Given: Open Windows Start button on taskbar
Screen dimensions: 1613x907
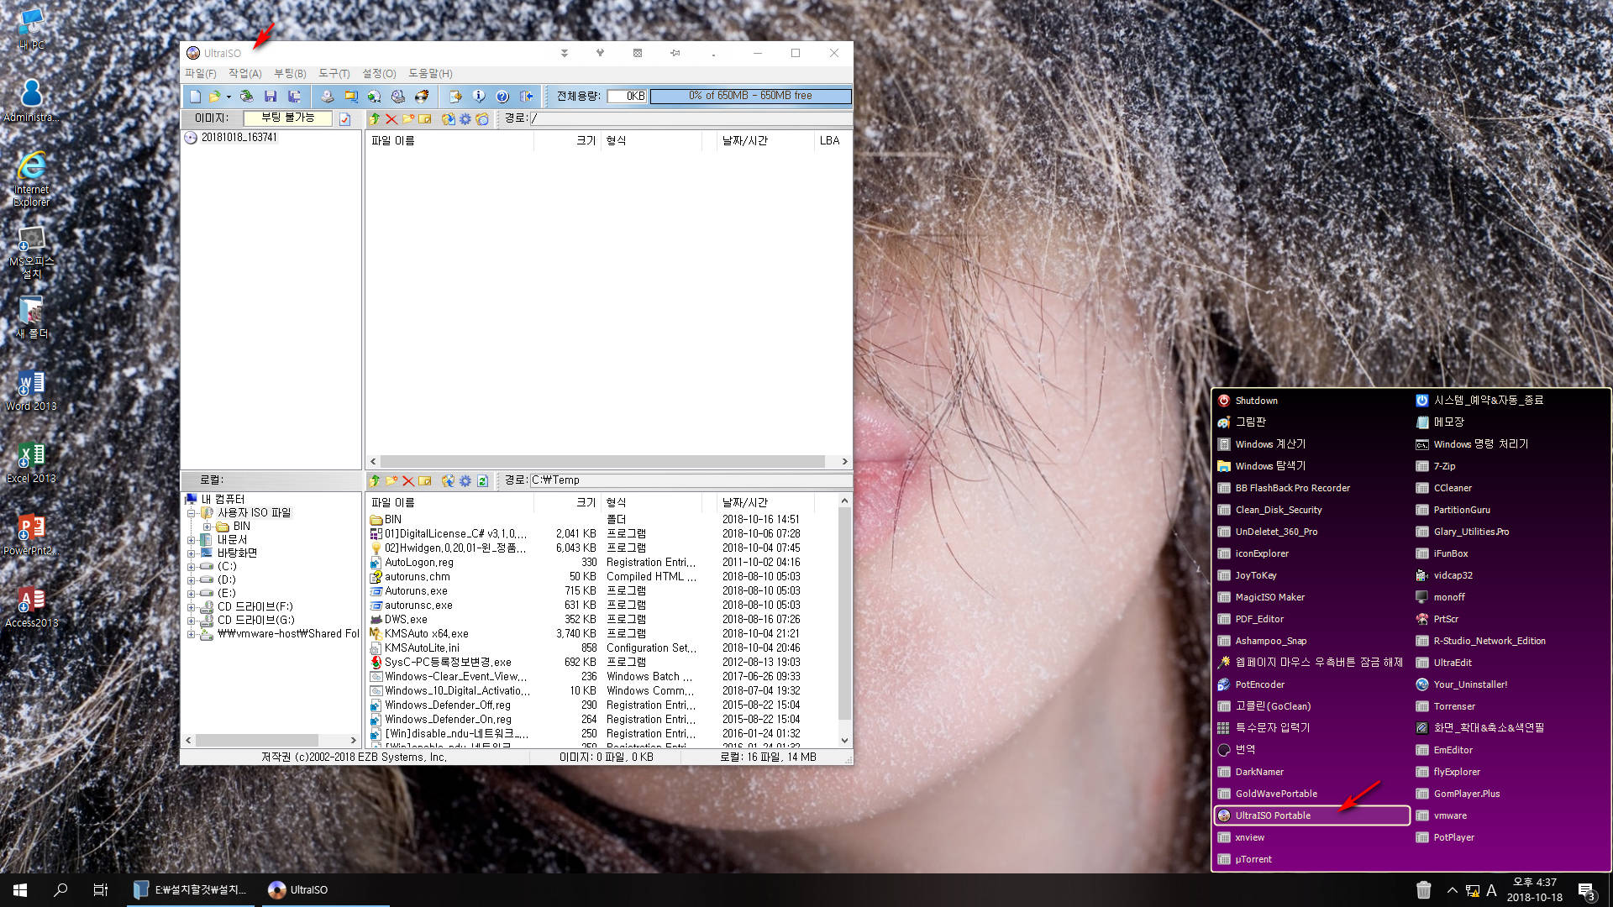Looking at the screenshot, I should pyautogui.click(x=20, y=890).
